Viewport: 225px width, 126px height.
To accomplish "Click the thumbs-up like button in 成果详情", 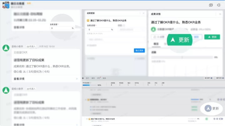I will pyautogui.click(x=159, y=37).
